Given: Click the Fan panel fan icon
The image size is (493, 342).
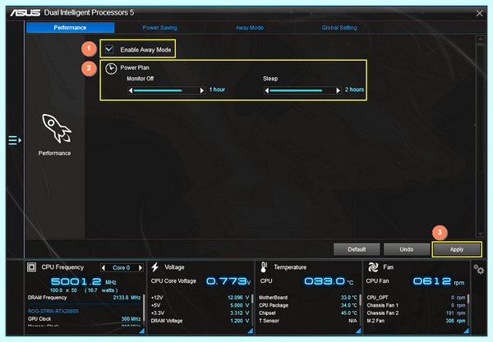Looking at the screenshot, I should [x=373, y=267].
